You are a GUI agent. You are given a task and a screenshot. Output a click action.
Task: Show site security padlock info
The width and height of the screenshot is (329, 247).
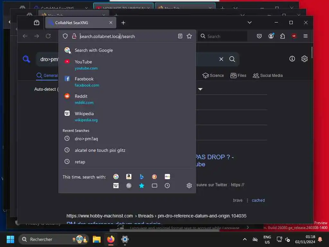coord(74,36)
